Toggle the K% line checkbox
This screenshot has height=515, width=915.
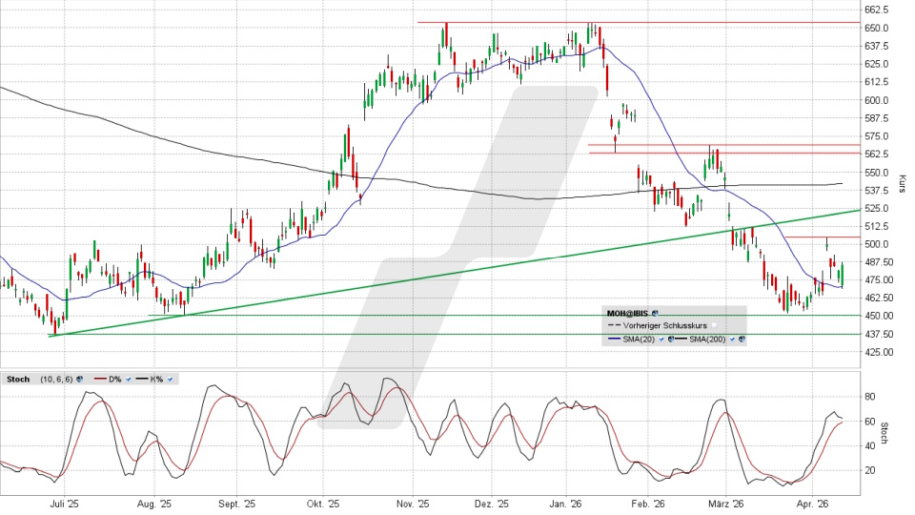click(x=171, y=380)
